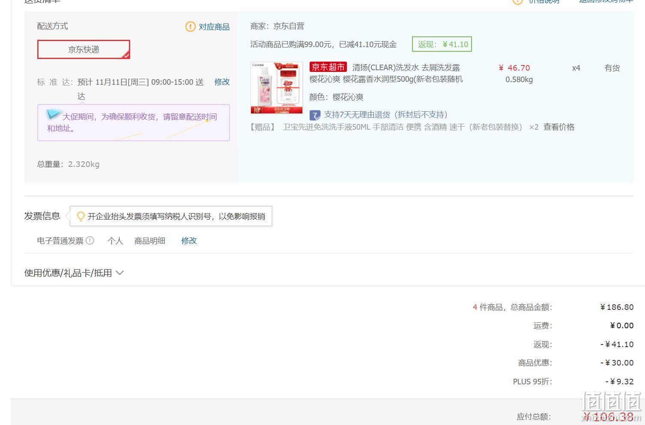This screenshot has height=425, width=645.
Task: Click the 返现 ¥41.10 green tag
Action: click(x=442, y=45)
